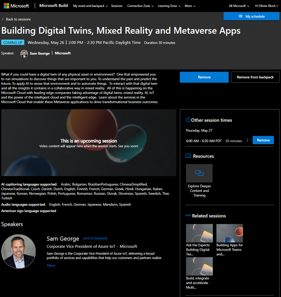The image size is (281, 297).
Task: Open the Microsoft Build home link
Action: click(x=54, y=6)
